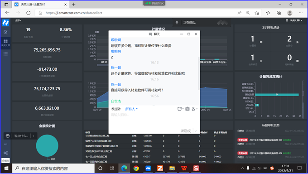The image size is (308, 174).
Task: Open the read aloud icon in address bar
Action: 239,13
